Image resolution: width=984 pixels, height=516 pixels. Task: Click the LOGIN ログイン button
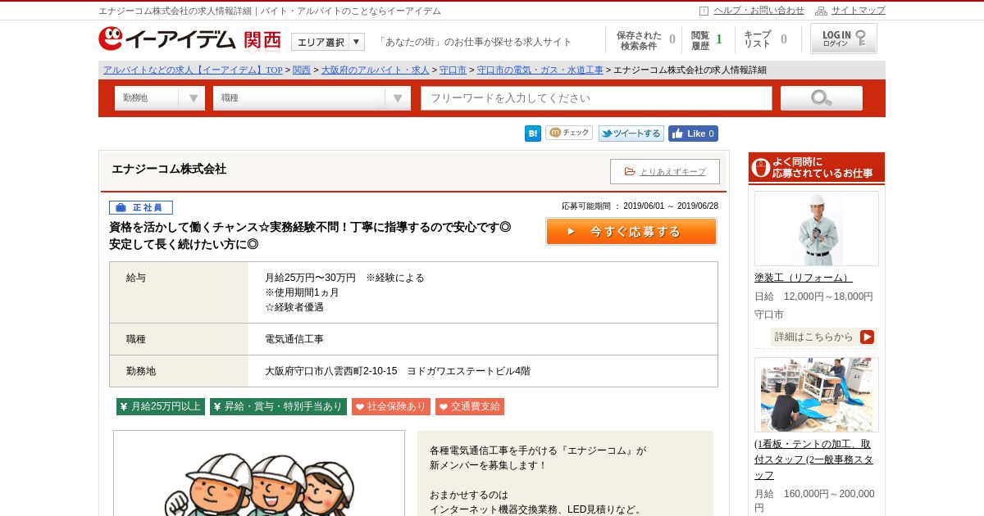(x=843, y=38)
